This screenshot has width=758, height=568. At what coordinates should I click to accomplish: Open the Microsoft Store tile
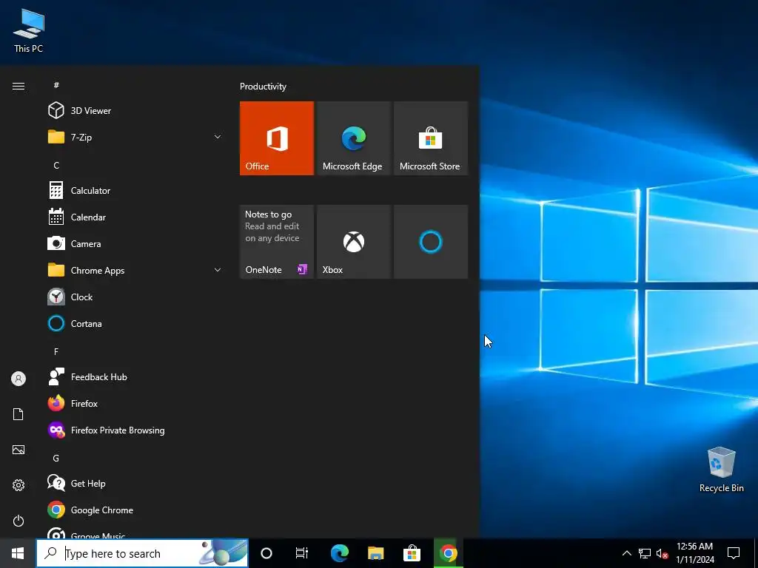coord(431,138)
